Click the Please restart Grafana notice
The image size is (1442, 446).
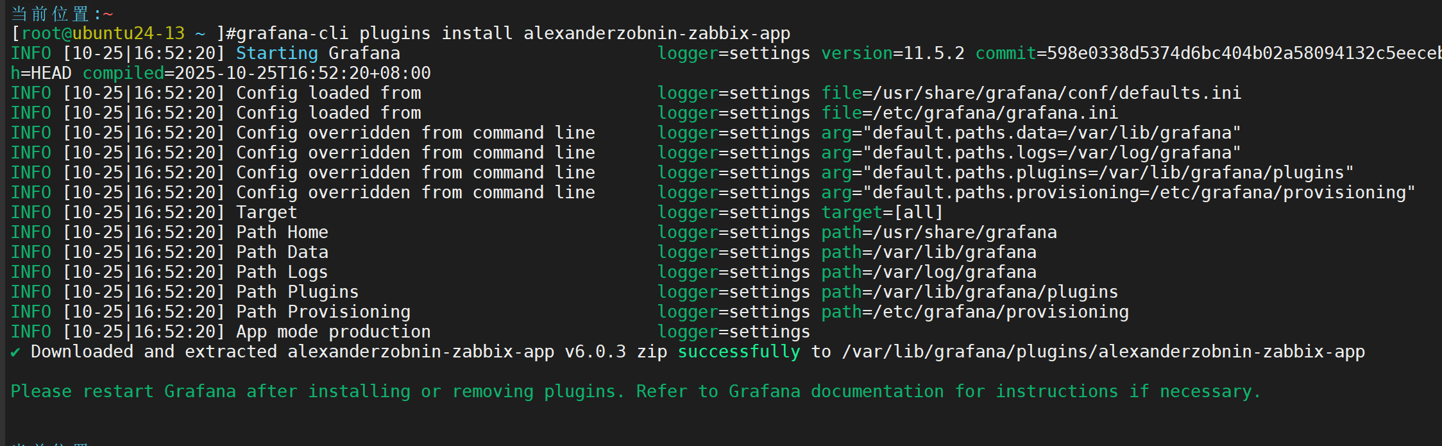point(636,391)
